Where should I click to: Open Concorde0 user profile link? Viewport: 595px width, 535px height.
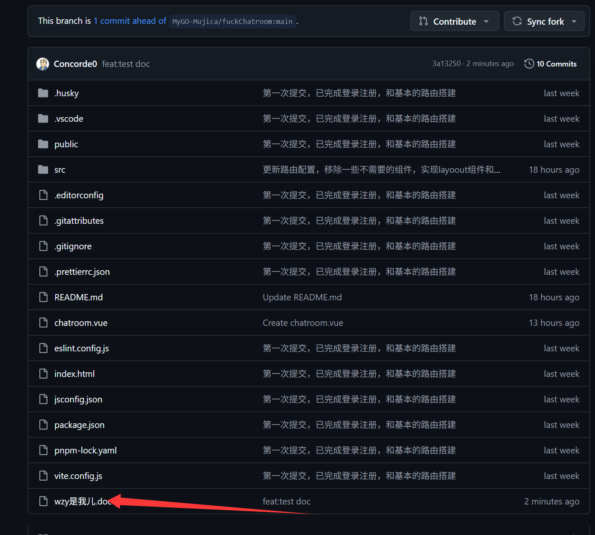[75, 64]
